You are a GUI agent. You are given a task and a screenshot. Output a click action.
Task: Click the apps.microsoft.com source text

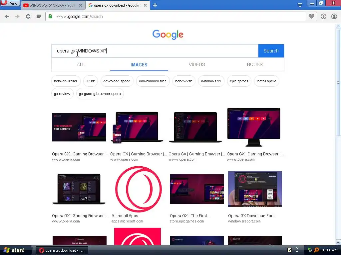(127, 221)
